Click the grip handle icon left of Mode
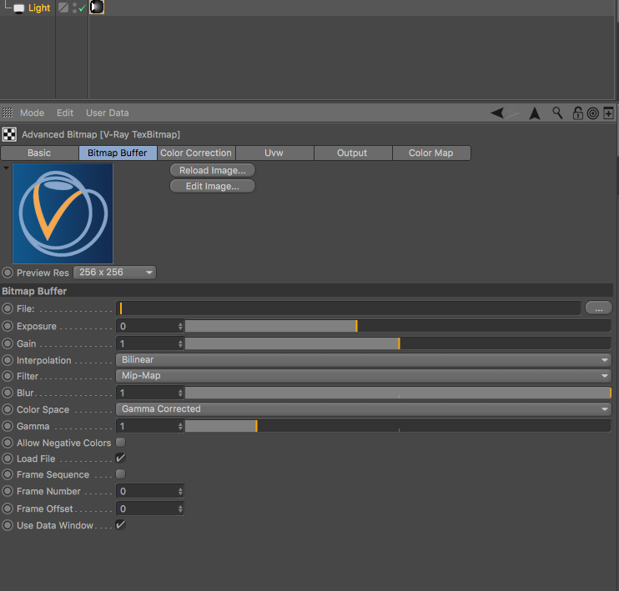Image resolution: width=619 pixels, height=591 pixels. pyautogui.click(x=8, y=113)
